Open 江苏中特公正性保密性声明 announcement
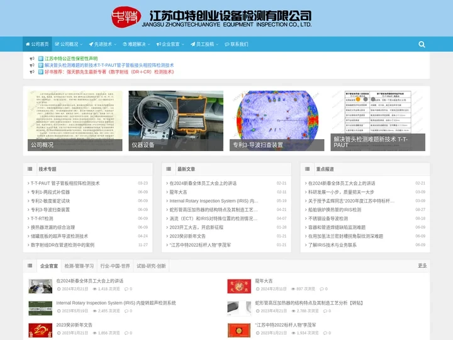Viewport: 453px width, 340px height. [71, 59]
